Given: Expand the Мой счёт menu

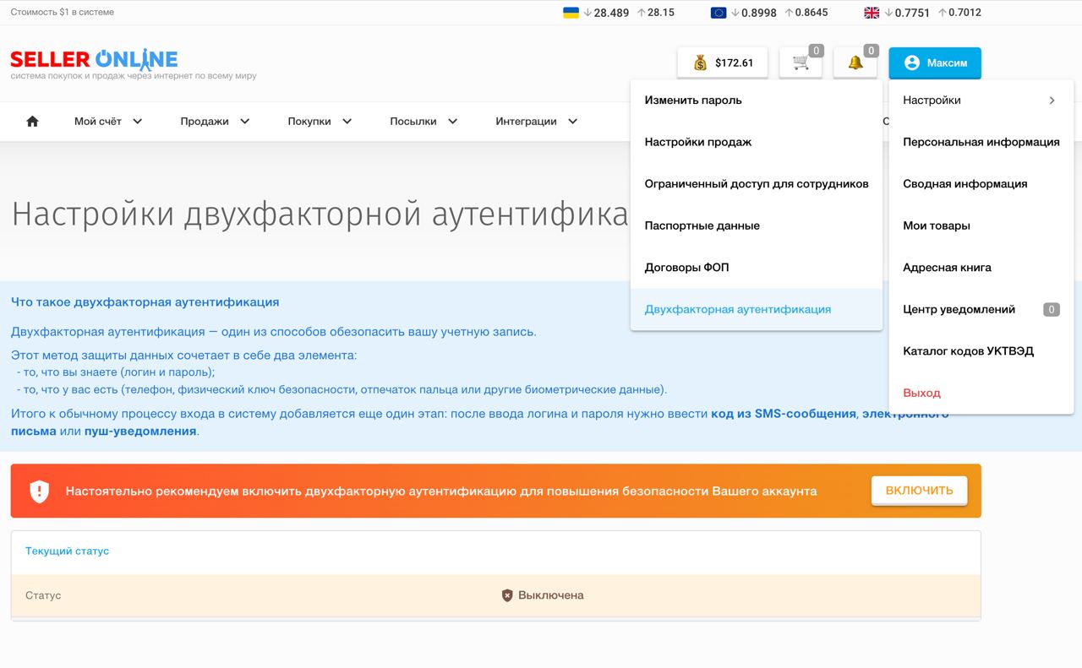Looking at the screenshot, I should pos(108,121).
